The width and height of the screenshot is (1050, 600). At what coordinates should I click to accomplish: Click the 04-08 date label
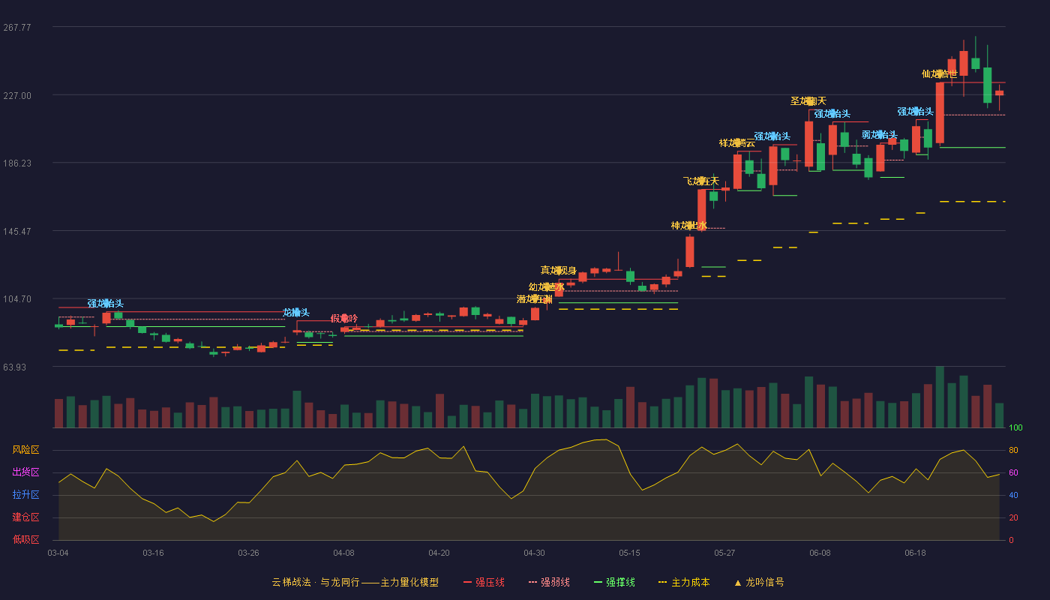[x=343, y=553]
